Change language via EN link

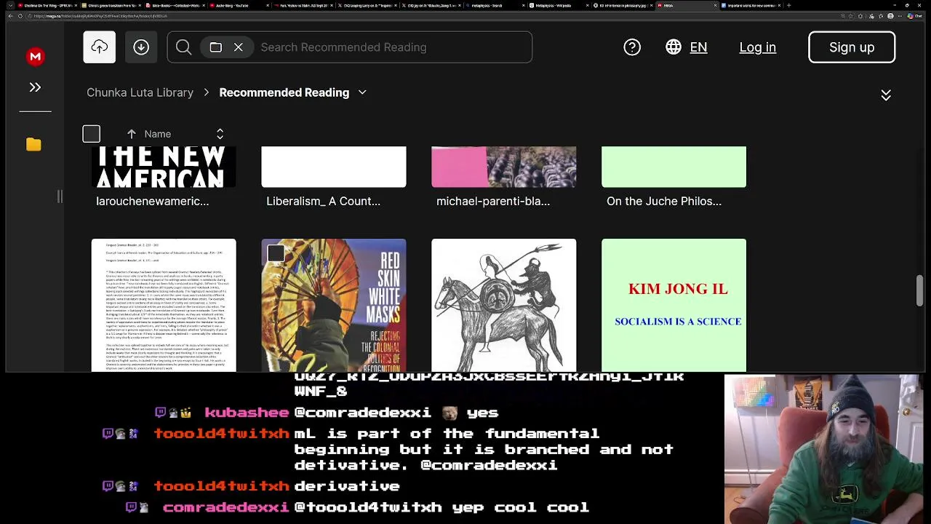pyautogui.click(x=698, y=47)
